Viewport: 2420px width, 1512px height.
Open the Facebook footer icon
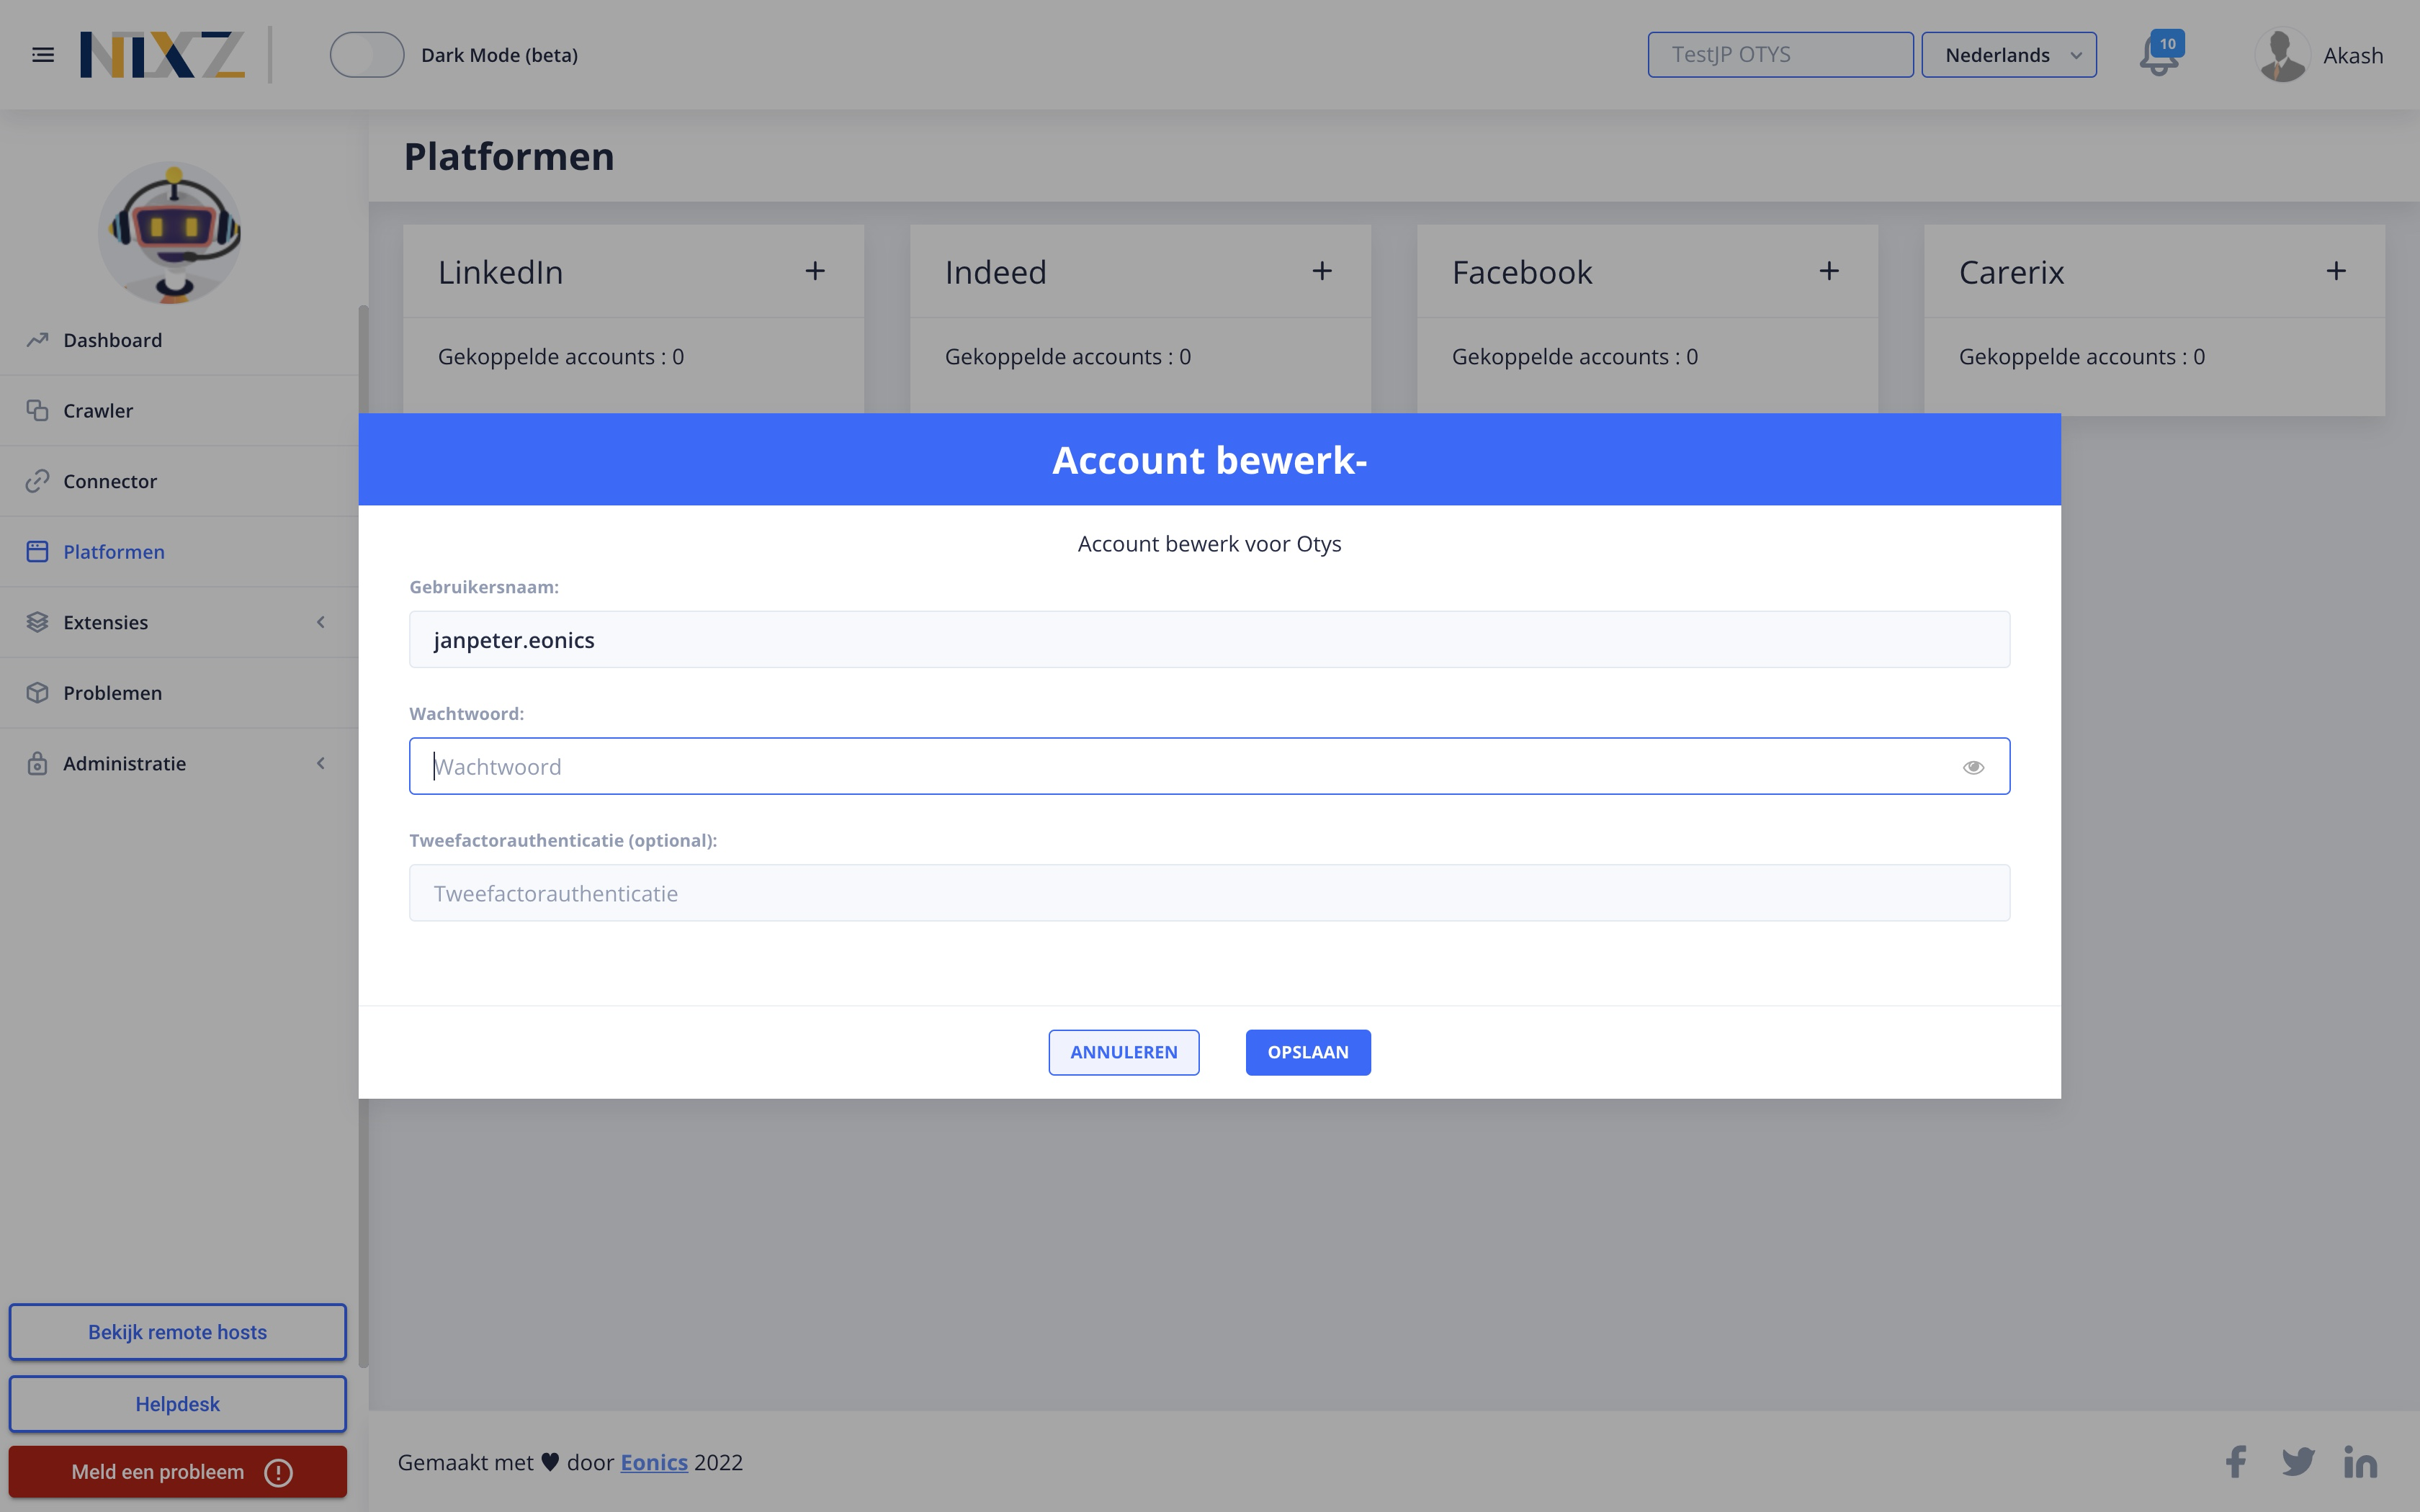(2236, 1462)
